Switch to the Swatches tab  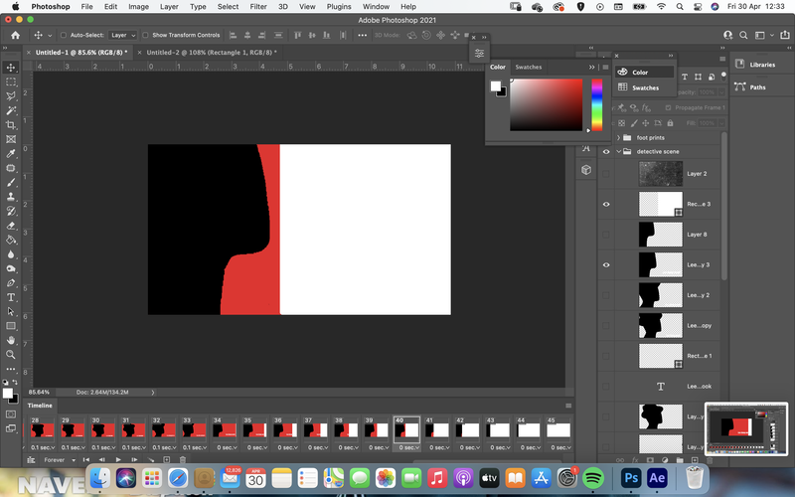529,67
